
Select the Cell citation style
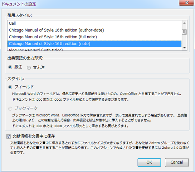[94, 23]
